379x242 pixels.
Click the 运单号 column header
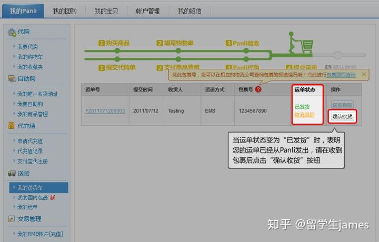93,89
